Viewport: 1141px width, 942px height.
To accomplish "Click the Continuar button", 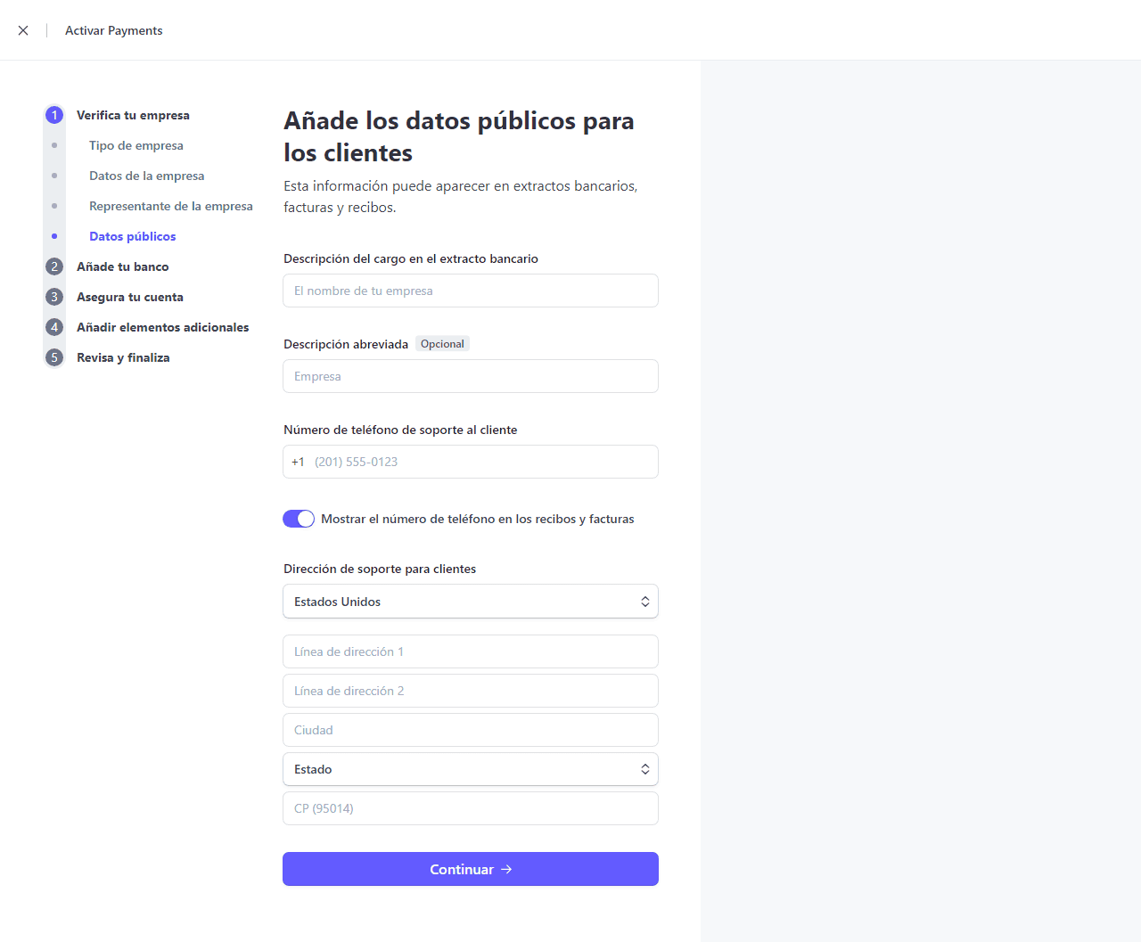I will click(471, 869).
